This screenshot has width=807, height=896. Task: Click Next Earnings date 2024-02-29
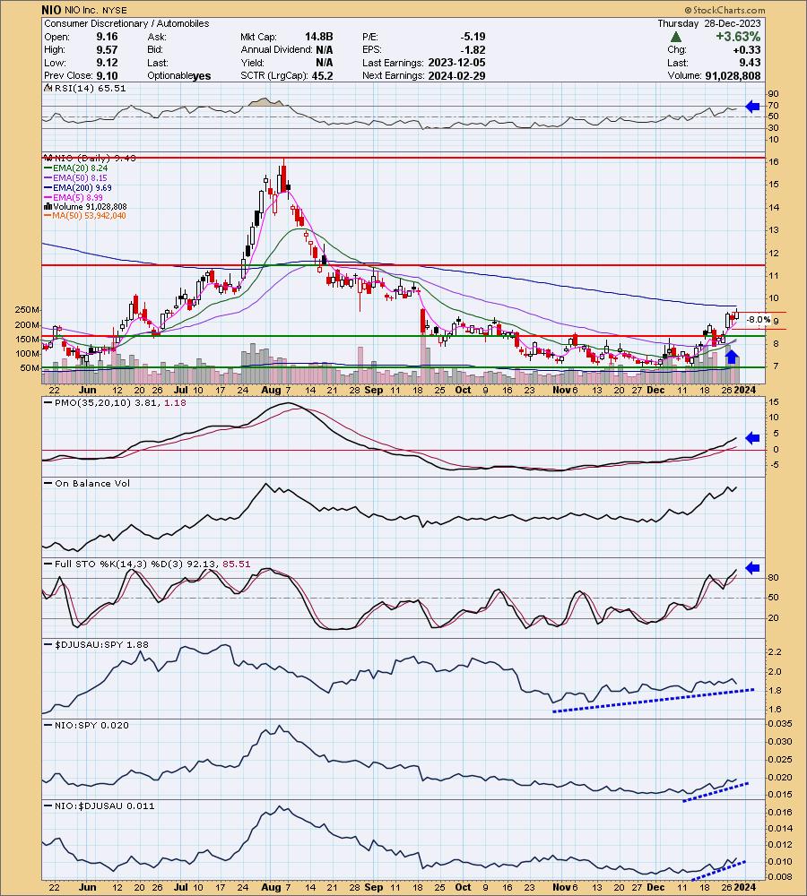(x=457, y=75)
